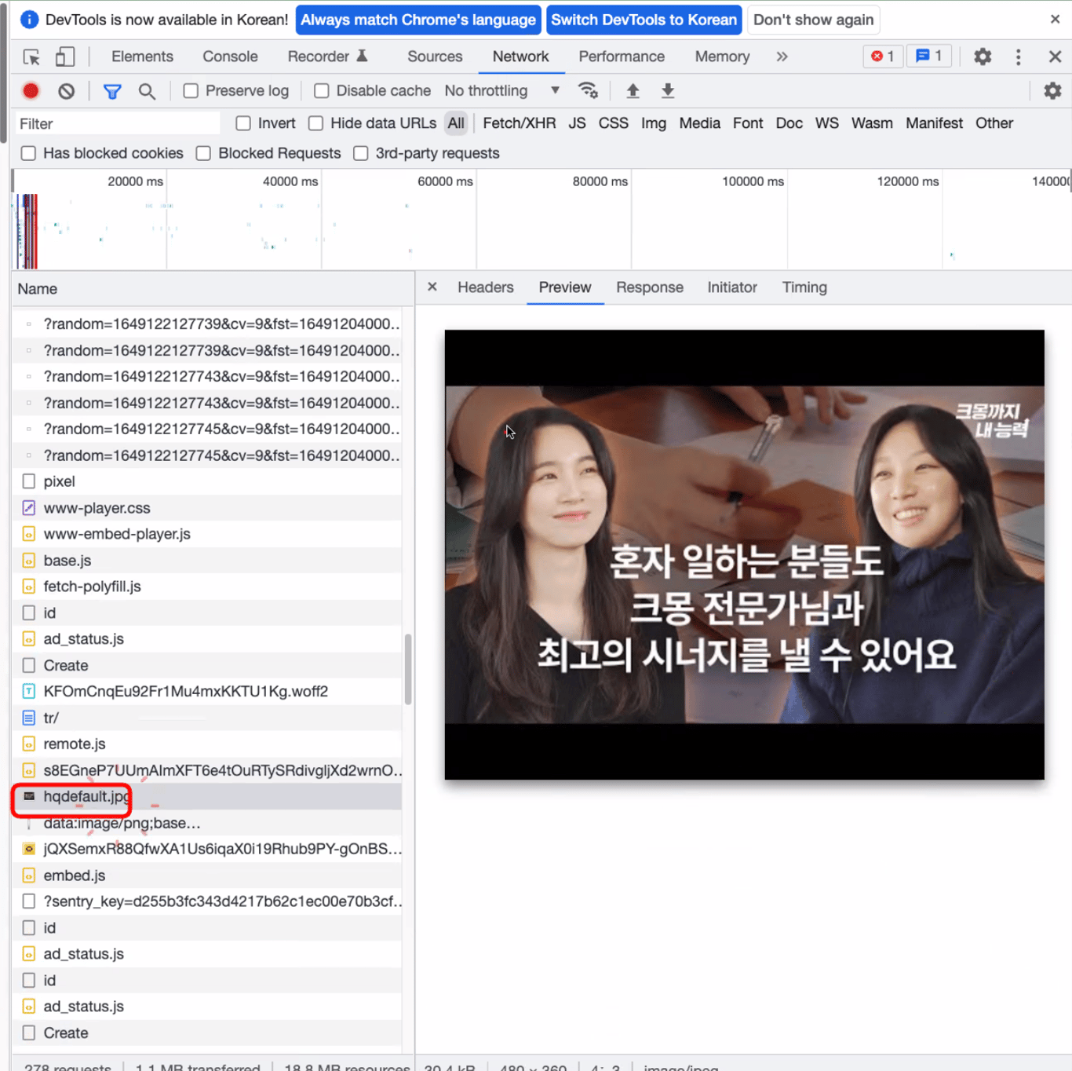Expand the more tabs chevron
This screenshot has width=1072, height=1071.
(782, 57)
